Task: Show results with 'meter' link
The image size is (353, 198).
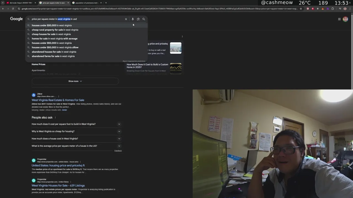Action: tap(64, 110)
